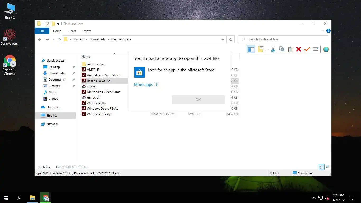The width and height of the screenshot is (361, 203).
Task: Select Desktop in the navigation pane
Action: coord(54,67)
